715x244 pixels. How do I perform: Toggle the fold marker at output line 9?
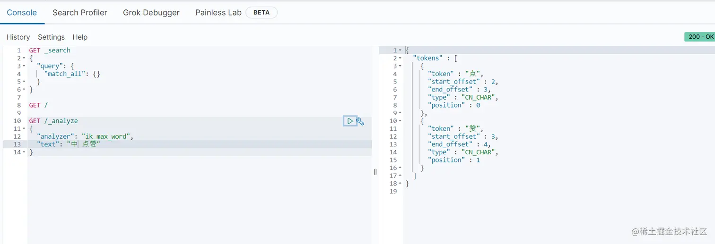[400, 113]
